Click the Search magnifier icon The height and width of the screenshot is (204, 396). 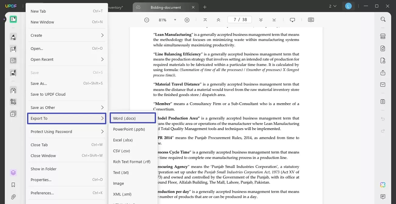(x=383, y=19)
